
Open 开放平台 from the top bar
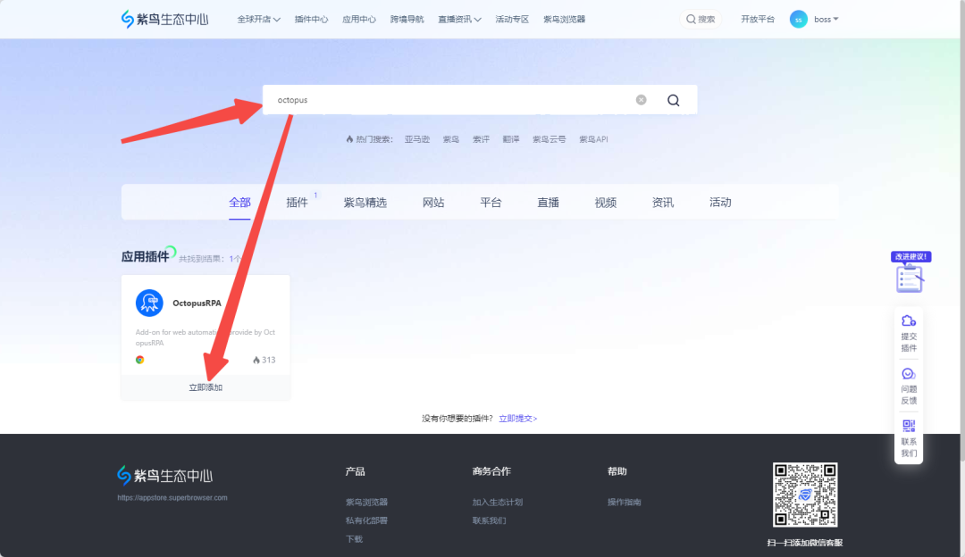pyautogui.click(x=757, y=18)
